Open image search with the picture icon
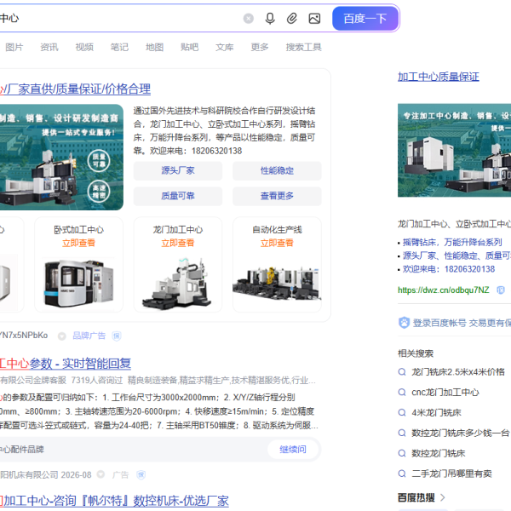Image resolution: width=511 pixels, height=511 pixels. click(314, 19)
